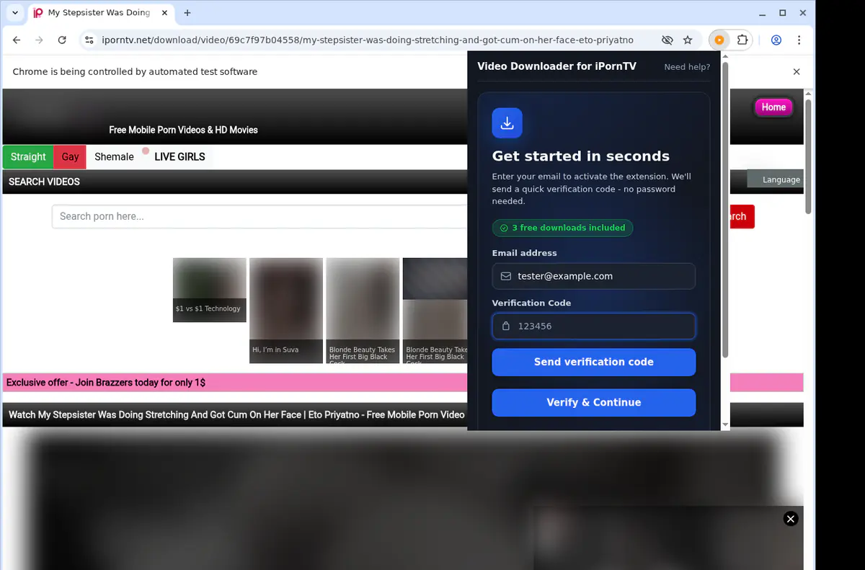
Task: Click the crossed-out eye icon in the address bar
Action: 667,40
